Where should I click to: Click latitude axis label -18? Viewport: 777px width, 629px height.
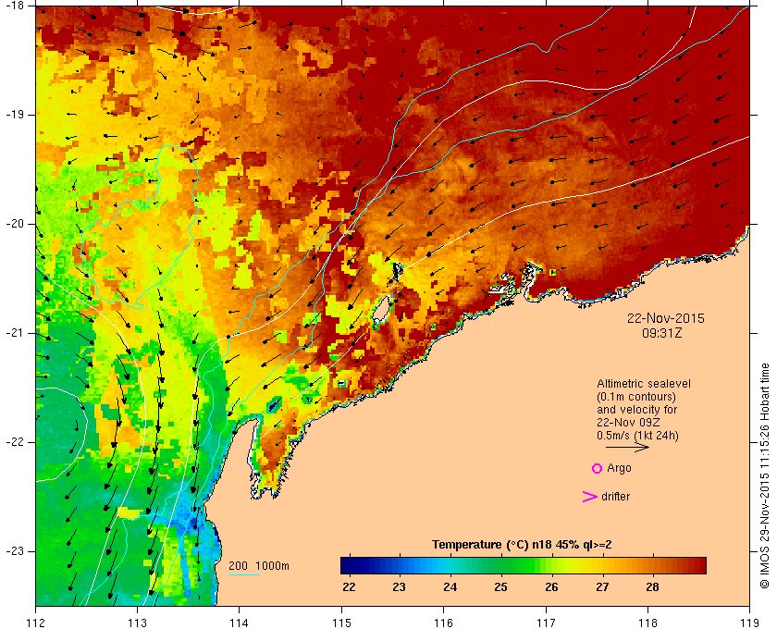pyautogui.click(x=13, y=6)
